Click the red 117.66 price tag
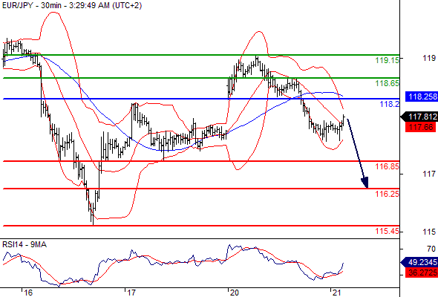 point(420,128)
